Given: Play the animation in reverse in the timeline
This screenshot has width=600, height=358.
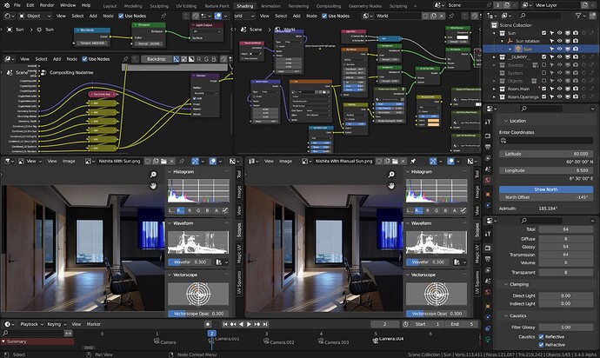Looking at the screenshot, I should click(241, 324).
